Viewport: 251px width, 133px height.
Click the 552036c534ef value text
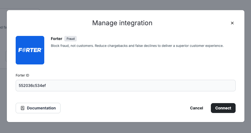coord(32,86)
